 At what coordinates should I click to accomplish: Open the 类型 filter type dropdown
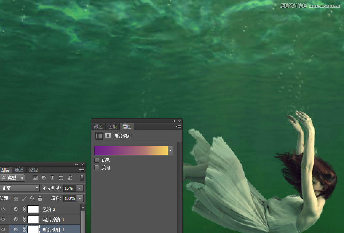click(12, 178)
